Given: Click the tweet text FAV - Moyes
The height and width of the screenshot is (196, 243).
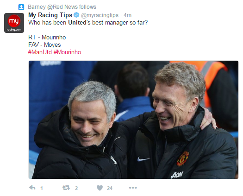Looking at the screenshot, I should click(x=44, y=45).
